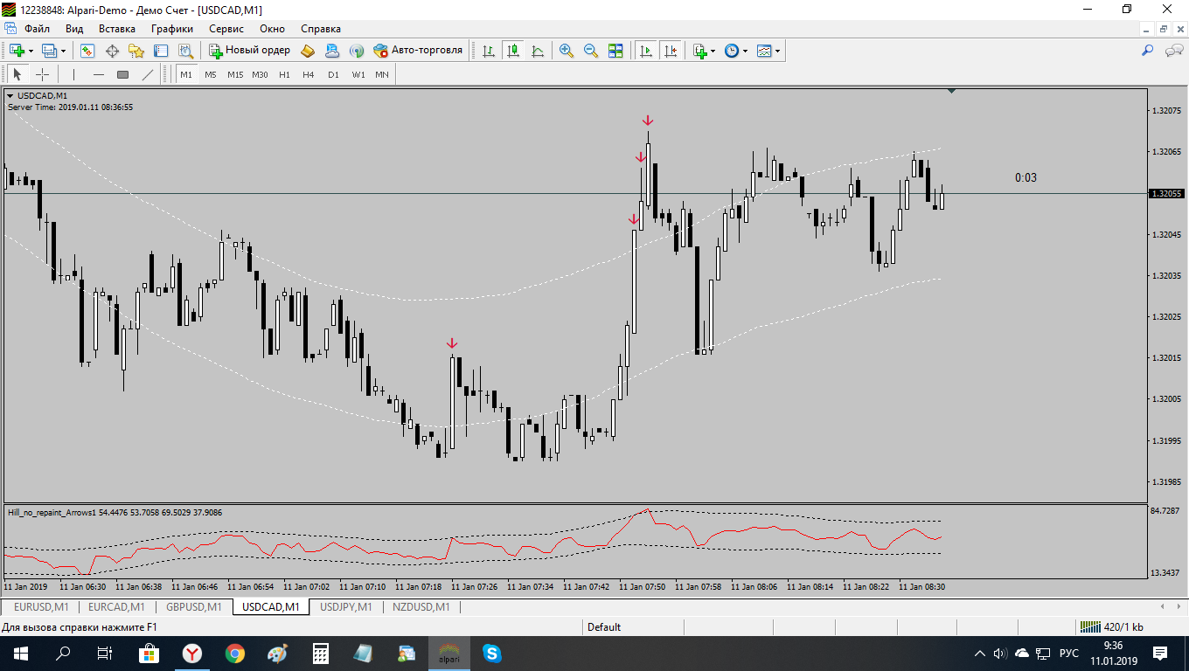Open the Data Window crosshair-circle icon
Image resolution: width=1189 pixels, height=671 pixels.
click(x=112, y=51)
